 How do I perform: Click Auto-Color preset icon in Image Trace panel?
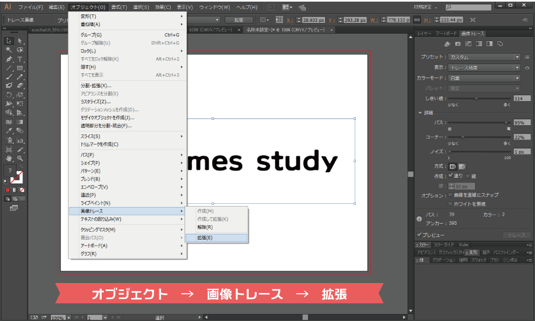[447, 44]
